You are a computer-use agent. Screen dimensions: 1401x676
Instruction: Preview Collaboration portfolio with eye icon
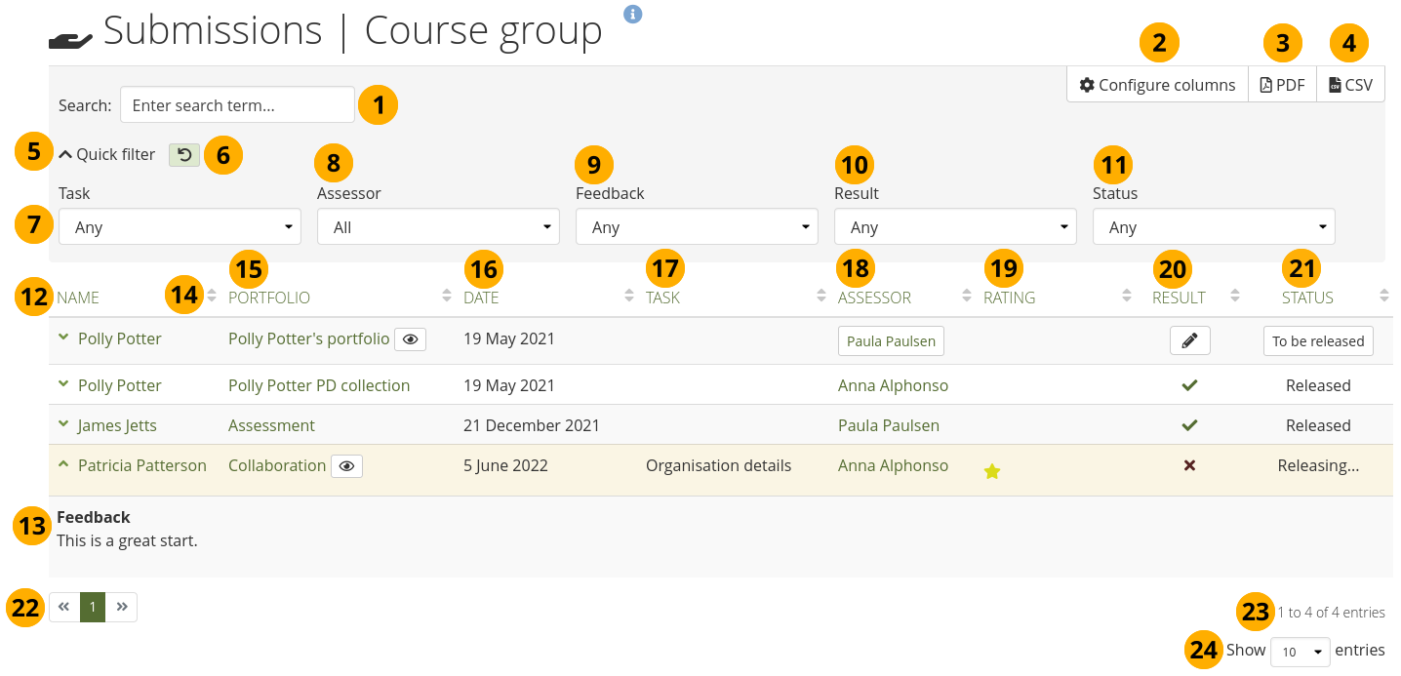click(346, 466)
